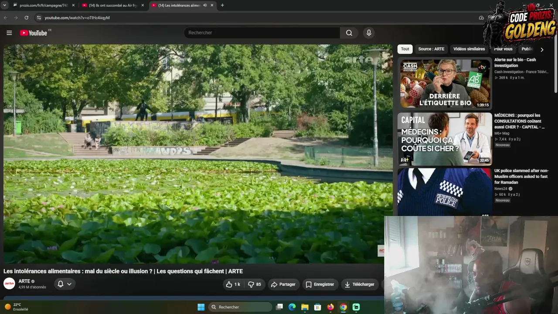Switch to Google Chrome on the taskbar

click(x=343, y=307)
